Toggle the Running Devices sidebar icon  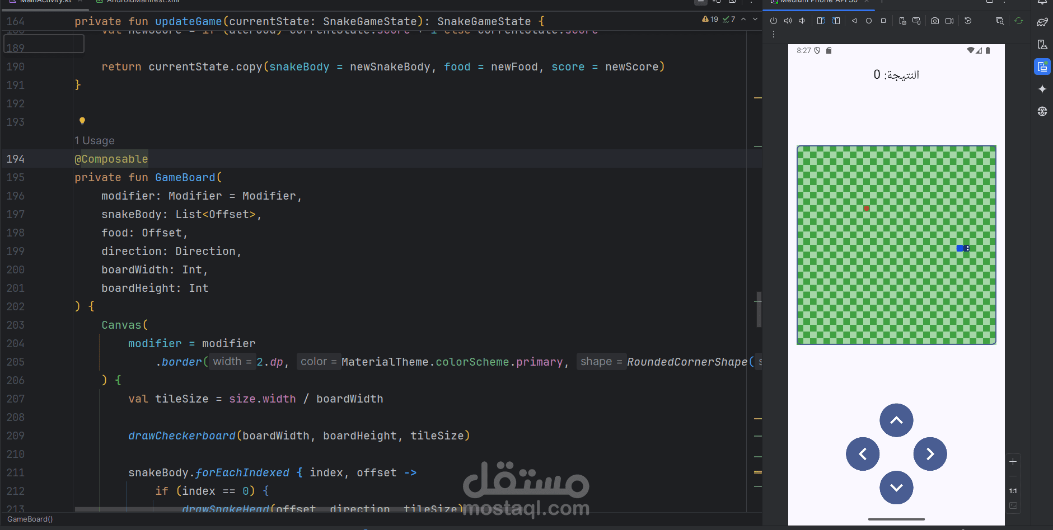click(1042, 67)
